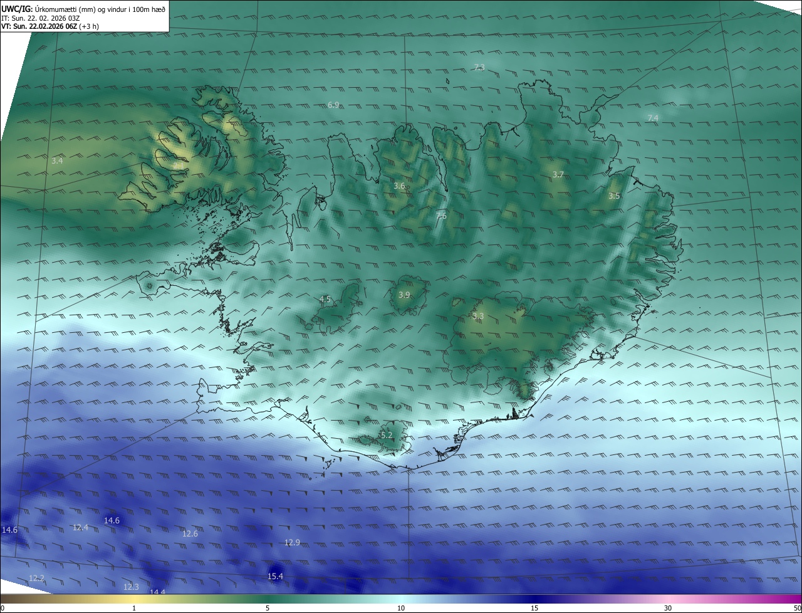Click the 3.4 value label on map
Image resolution: width=802 pixels, height=613 pixels.
point(57,161)
